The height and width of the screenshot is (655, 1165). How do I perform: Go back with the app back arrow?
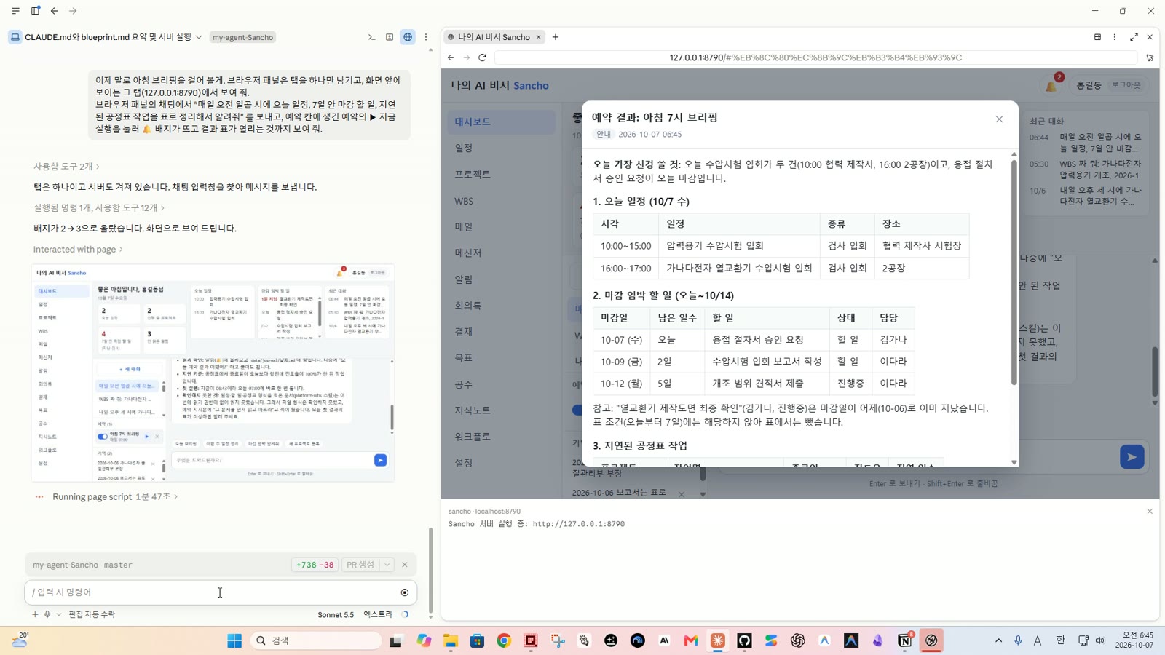pyautogui.click(x=55, y=11)
